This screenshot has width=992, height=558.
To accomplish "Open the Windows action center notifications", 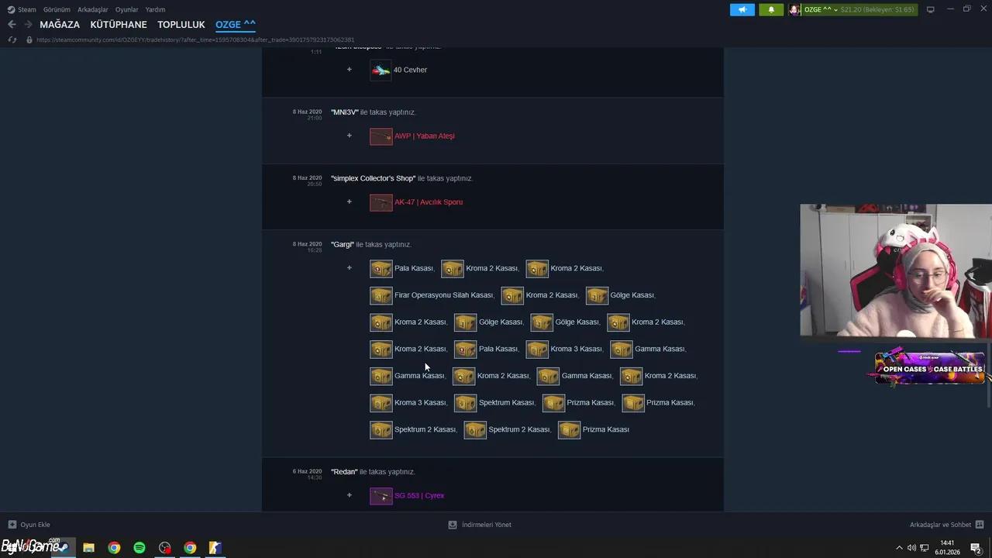I will [x=976, y=548].
